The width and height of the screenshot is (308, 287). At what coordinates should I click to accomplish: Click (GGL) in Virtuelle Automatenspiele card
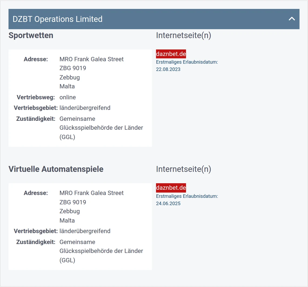pyautogui.click(x=67, y=260)
